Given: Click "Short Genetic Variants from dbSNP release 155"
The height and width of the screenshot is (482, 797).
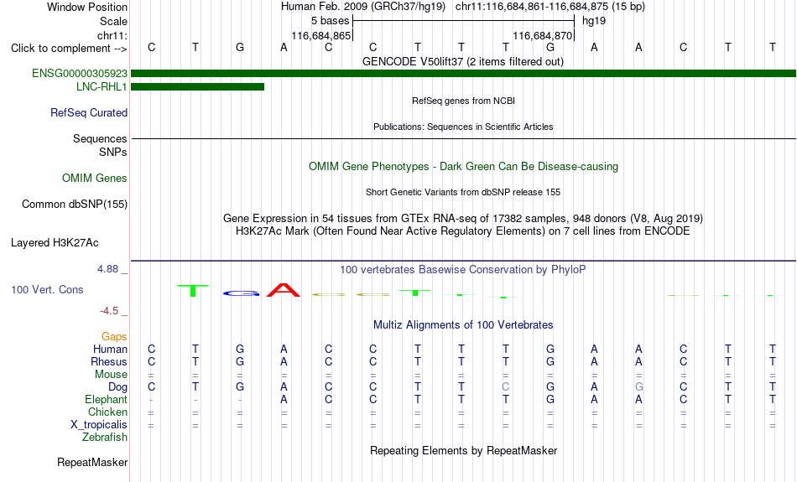Looking at the screenshot, I should pyautogui.click(x=463, y=192).
